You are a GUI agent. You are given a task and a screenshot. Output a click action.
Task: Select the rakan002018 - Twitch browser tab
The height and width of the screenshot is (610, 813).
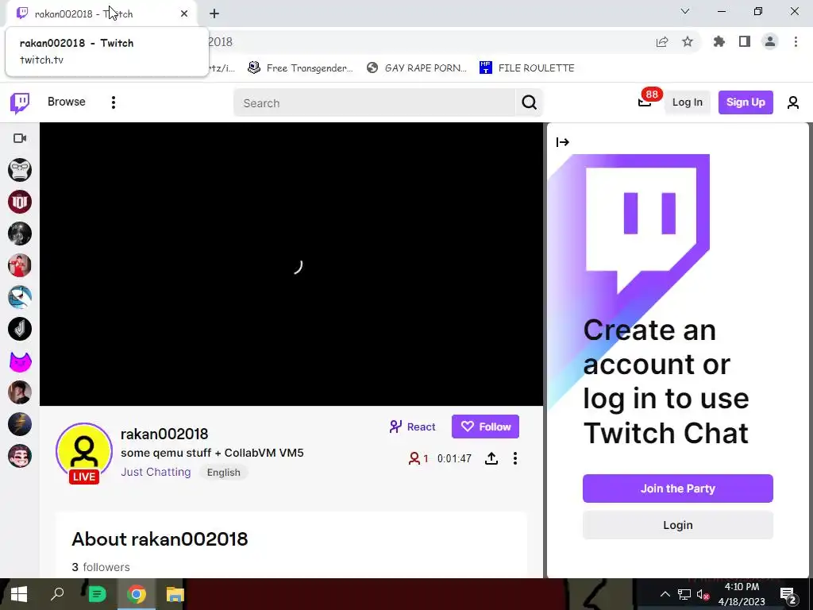click(x=102, y=14)
